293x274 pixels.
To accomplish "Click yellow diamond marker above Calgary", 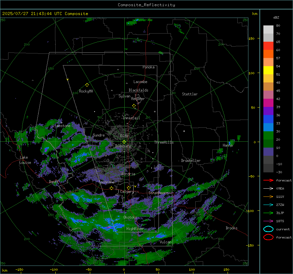I will (x=129, y=188).
